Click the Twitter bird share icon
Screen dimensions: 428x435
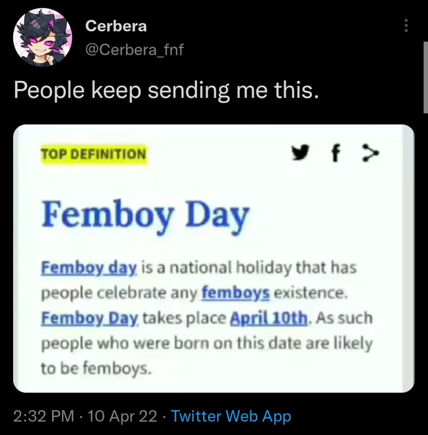[302, 153]
